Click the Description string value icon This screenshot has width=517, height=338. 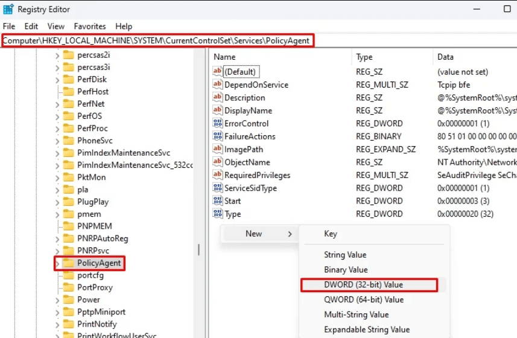(217, 97)
